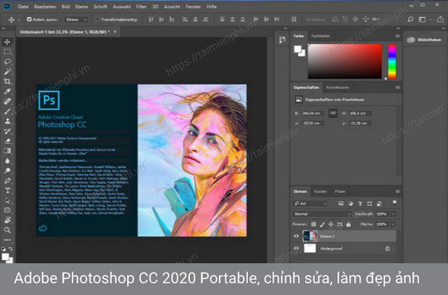Select the Zoom tool in toolbar

pos(7,230)
